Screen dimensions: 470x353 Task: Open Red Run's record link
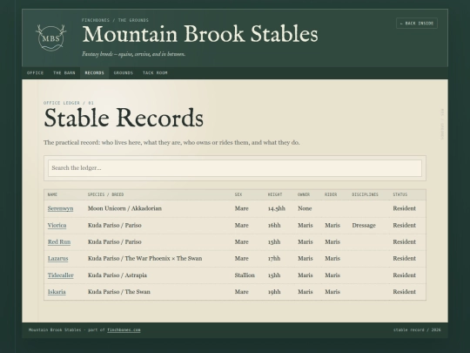click(59, 241)
